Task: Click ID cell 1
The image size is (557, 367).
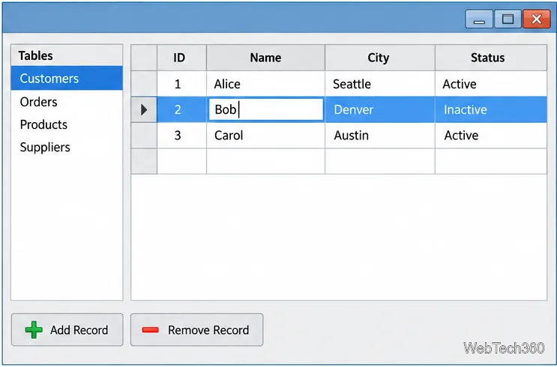Action: coord(181,84)
